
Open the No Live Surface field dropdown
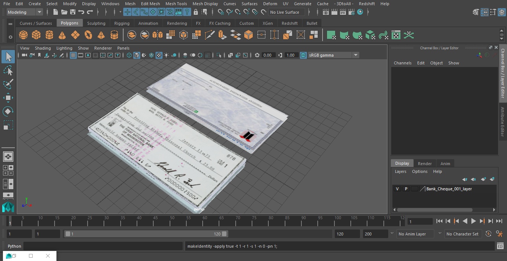(x=286, y=12)
